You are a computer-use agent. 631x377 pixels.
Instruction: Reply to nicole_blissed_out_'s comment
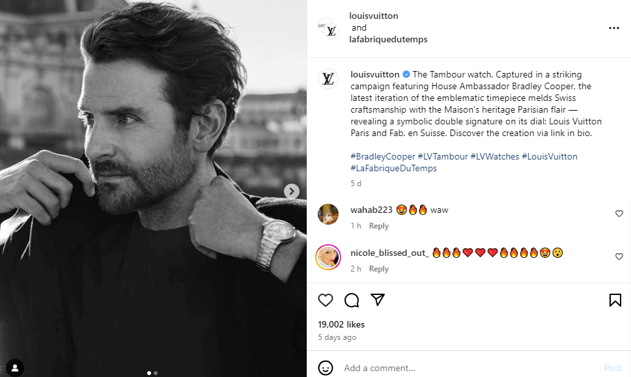(x=378, y=269)
